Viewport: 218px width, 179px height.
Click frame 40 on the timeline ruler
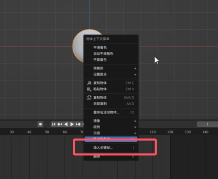[29, 132]
